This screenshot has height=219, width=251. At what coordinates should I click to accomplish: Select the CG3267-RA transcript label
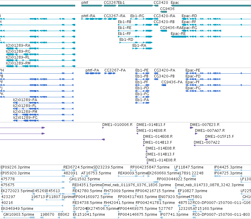tap(114, 16)
